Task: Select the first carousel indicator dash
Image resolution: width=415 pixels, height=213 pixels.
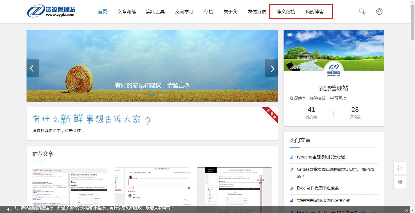Action: coord(141,95)
